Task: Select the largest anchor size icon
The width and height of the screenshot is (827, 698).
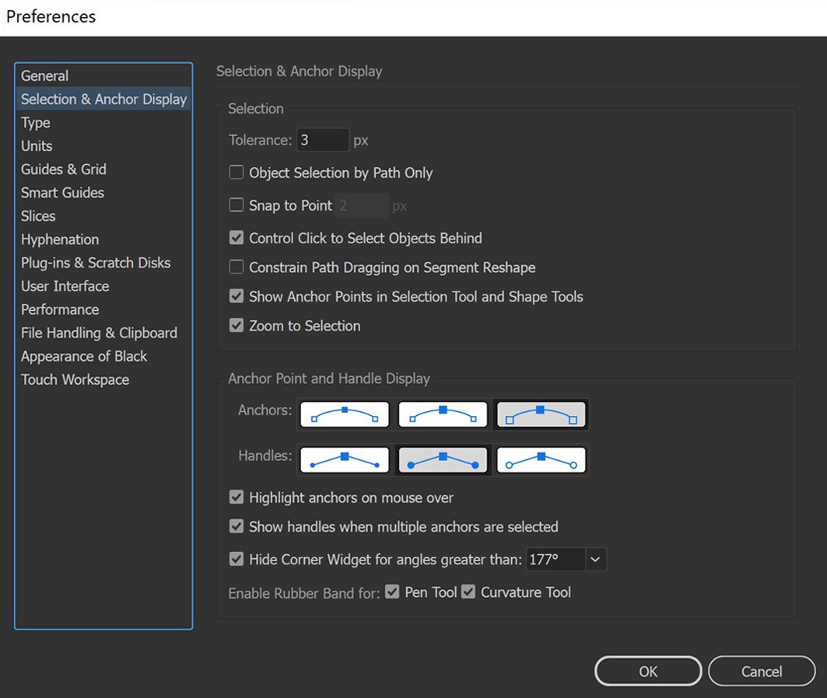Action: pos(541,414)
